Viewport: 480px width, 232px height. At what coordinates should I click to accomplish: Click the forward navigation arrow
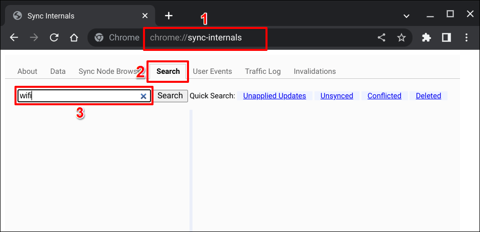point(34,38)
